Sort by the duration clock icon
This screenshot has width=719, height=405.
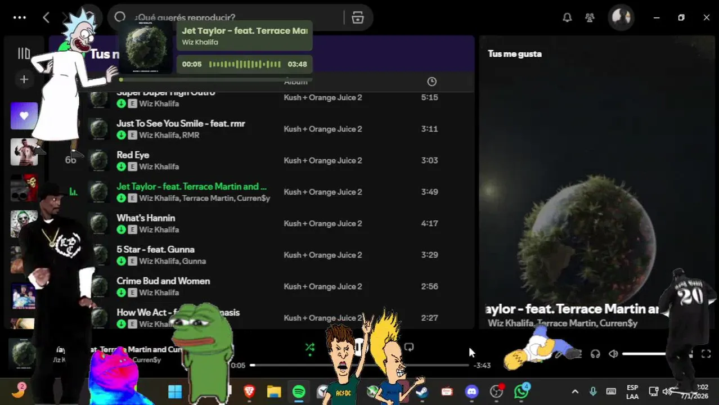pyautogui.click(x=432, y=82)
